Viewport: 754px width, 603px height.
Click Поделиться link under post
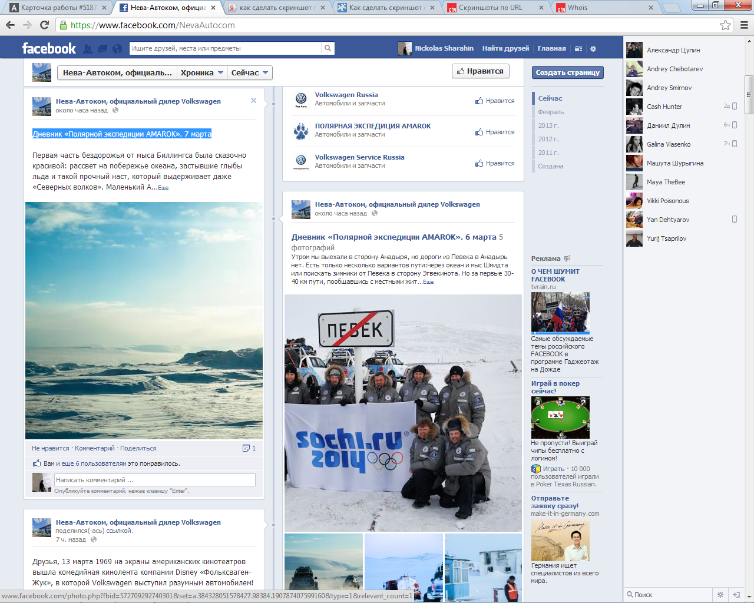[x=138, y=448]
